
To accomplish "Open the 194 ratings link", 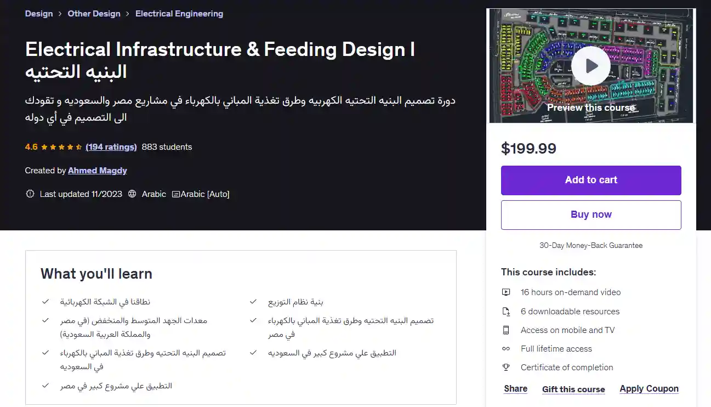I will tap(111, 147).
